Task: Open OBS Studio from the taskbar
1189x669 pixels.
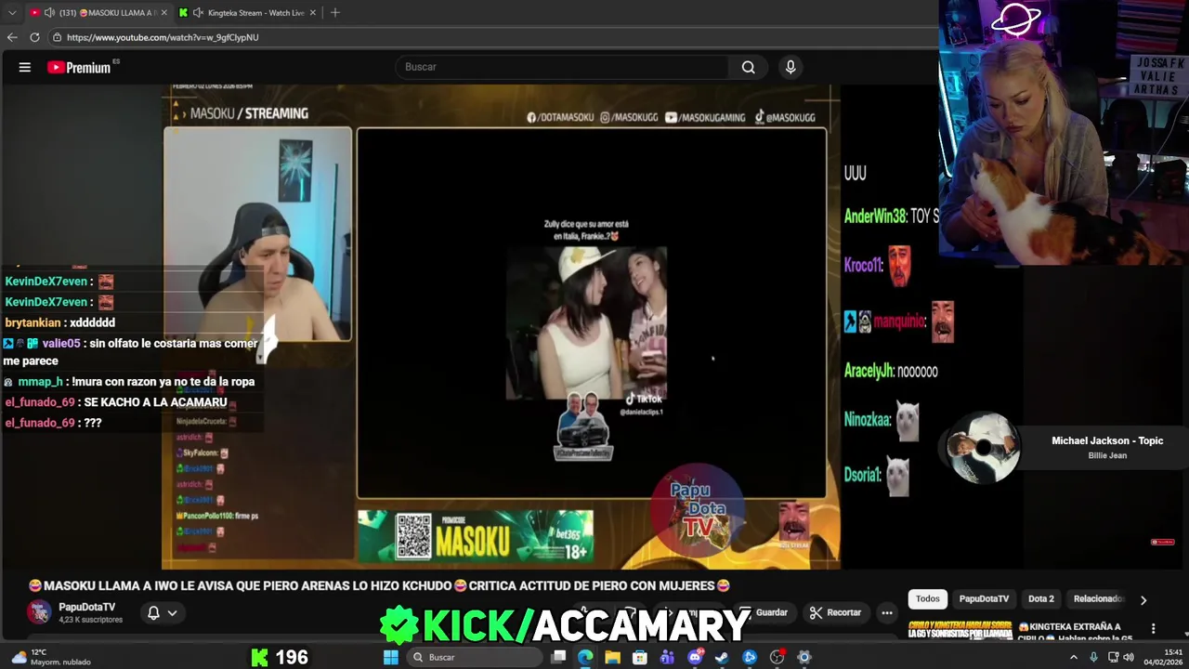Action: 777,657
